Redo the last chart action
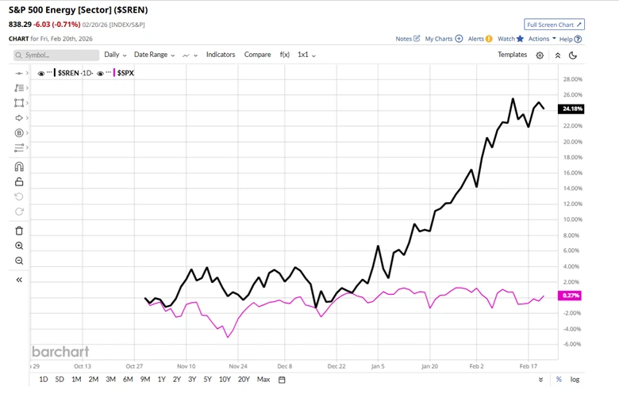Viewport: 619px width, 405px height. 19,212
